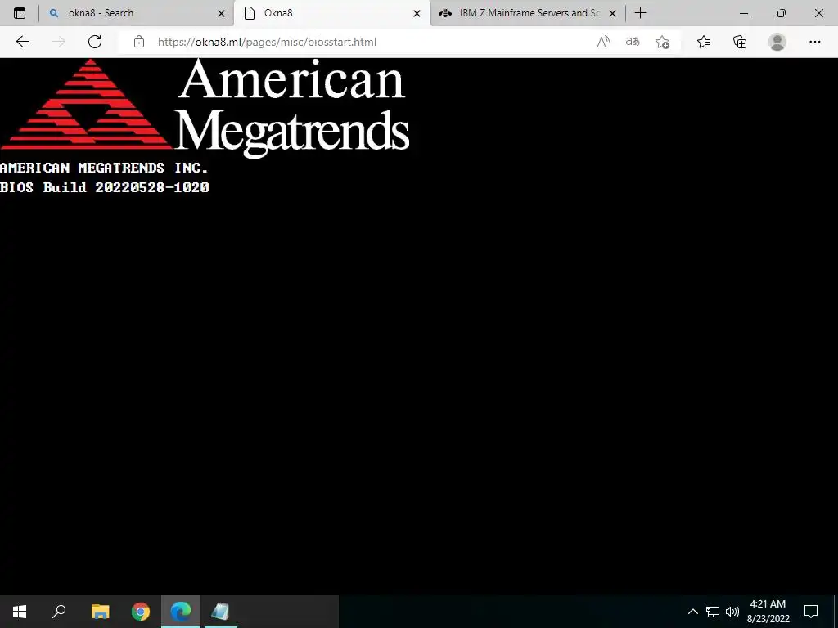This screenshot has width=838, height=628.
Task: Open the profile avatar menu
Action: pos(777,42)
